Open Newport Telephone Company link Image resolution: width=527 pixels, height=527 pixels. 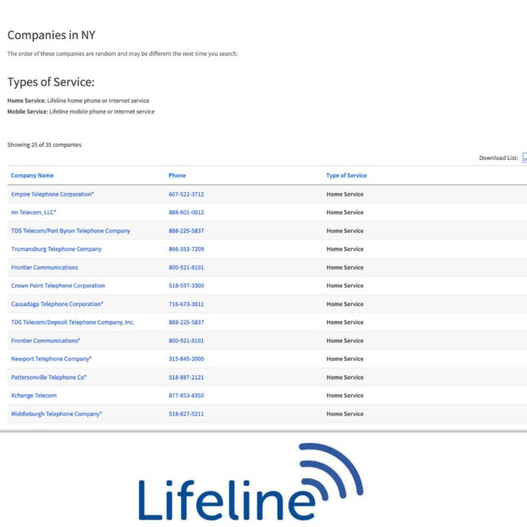[x=51, y=359]
